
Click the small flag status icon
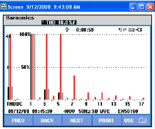coord(125,30)
